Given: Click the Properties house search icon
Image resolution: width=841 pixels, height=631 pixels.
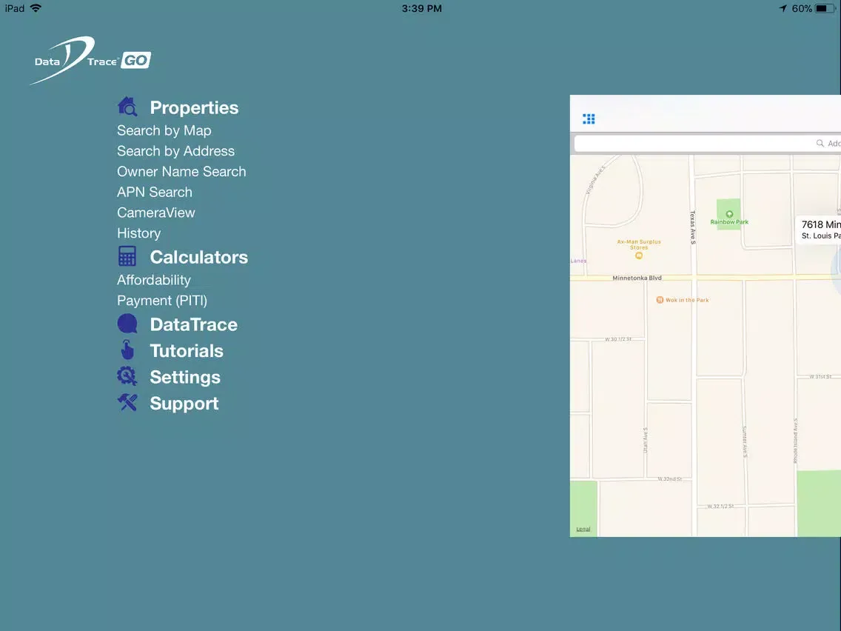Looking at the screenshot, I should 127,107.
